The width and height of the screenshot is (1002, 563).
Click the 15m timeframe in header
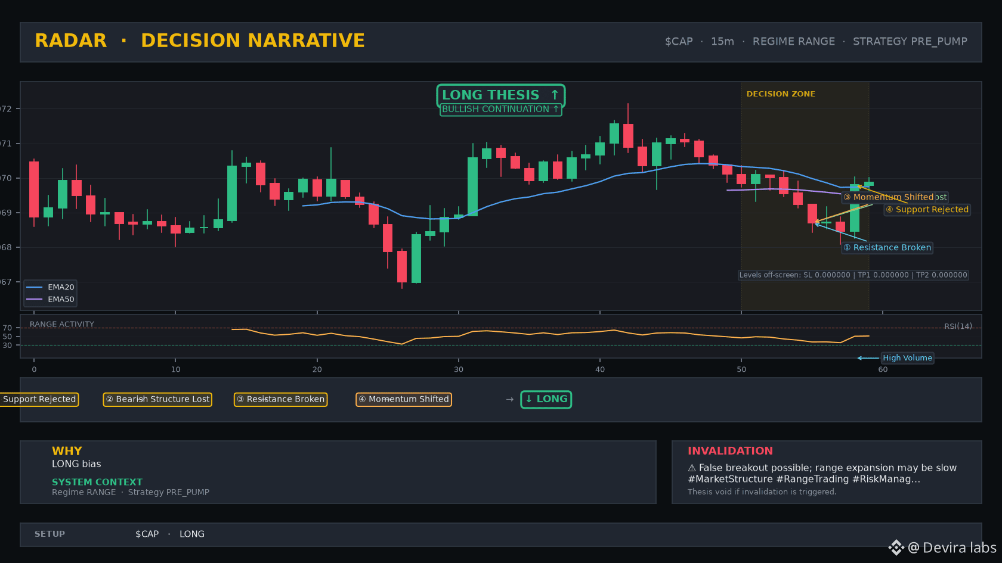(x=722, y=42)
